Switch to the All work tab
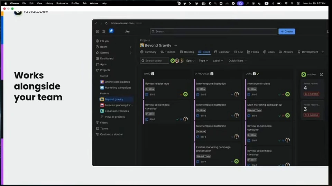The width and height of the screenshot is (332, 186). tap(286, 52)
